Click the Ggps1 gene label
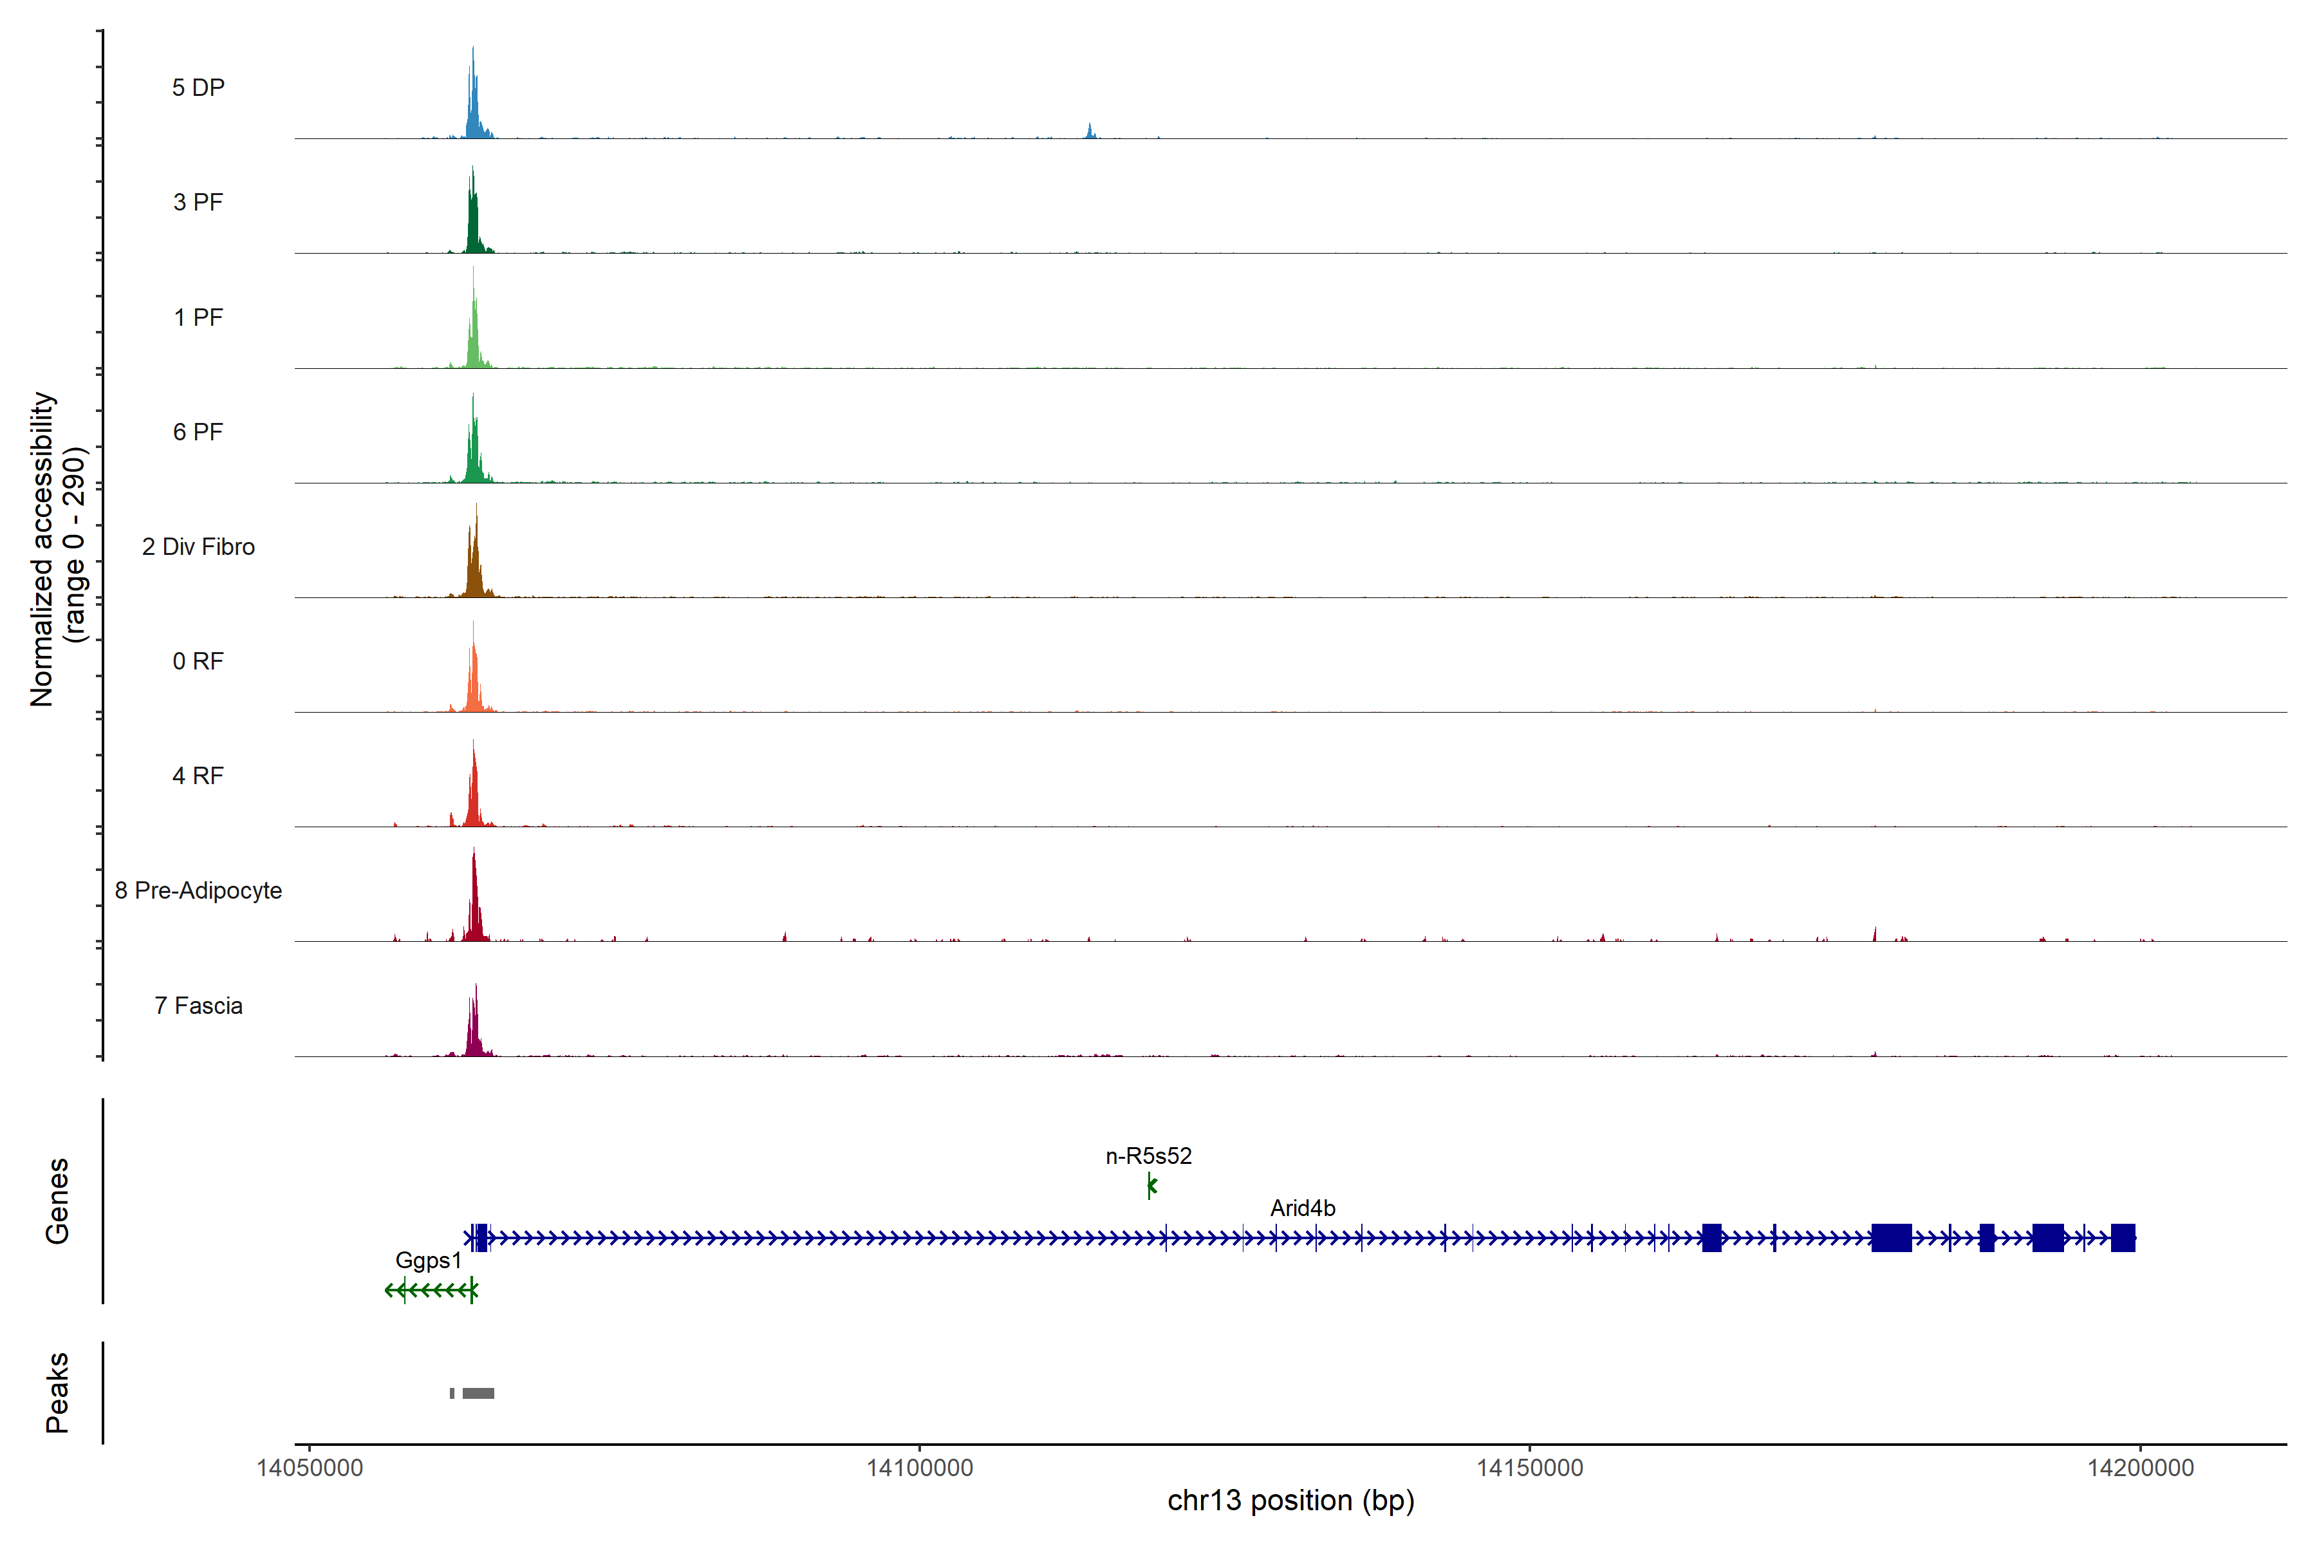Image resolution: width=2317 pixels, height=1545 pixels. point(427,1260)
